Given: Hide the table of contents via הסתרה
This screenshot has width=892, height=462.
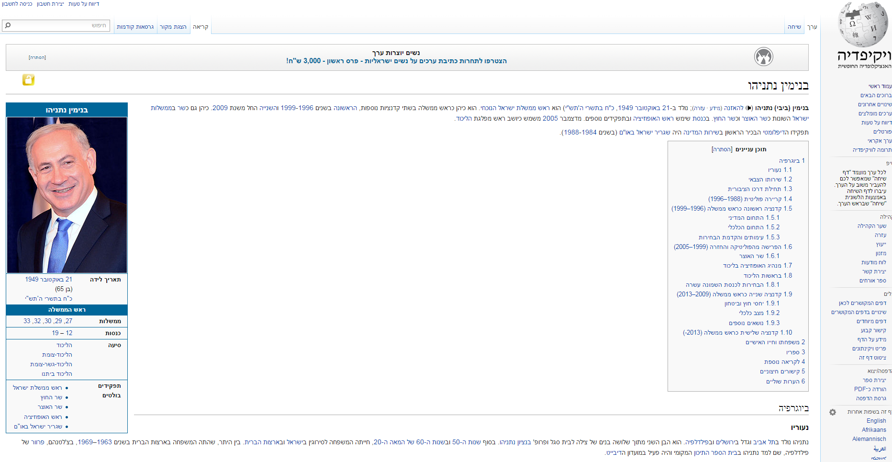Looking at the screenshot, I should 722,149.
